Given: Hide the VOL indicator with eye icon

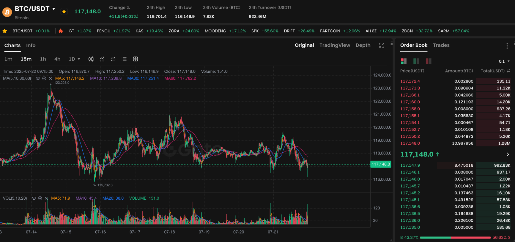Looking at the screenshot, I should (34, 198).
